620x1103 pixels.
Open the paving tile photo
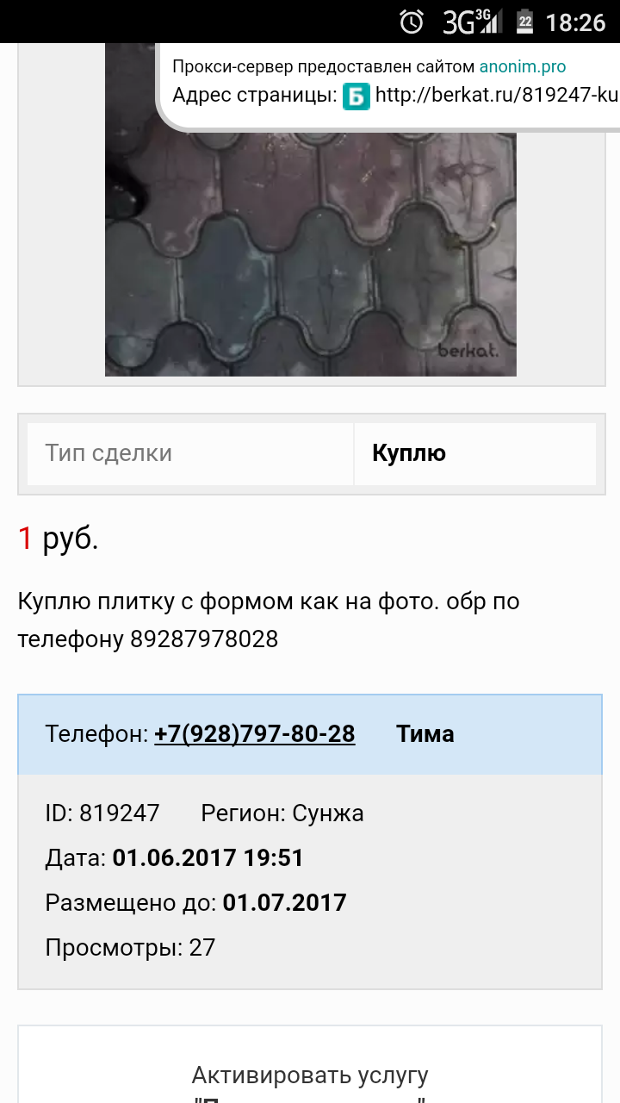311,209
